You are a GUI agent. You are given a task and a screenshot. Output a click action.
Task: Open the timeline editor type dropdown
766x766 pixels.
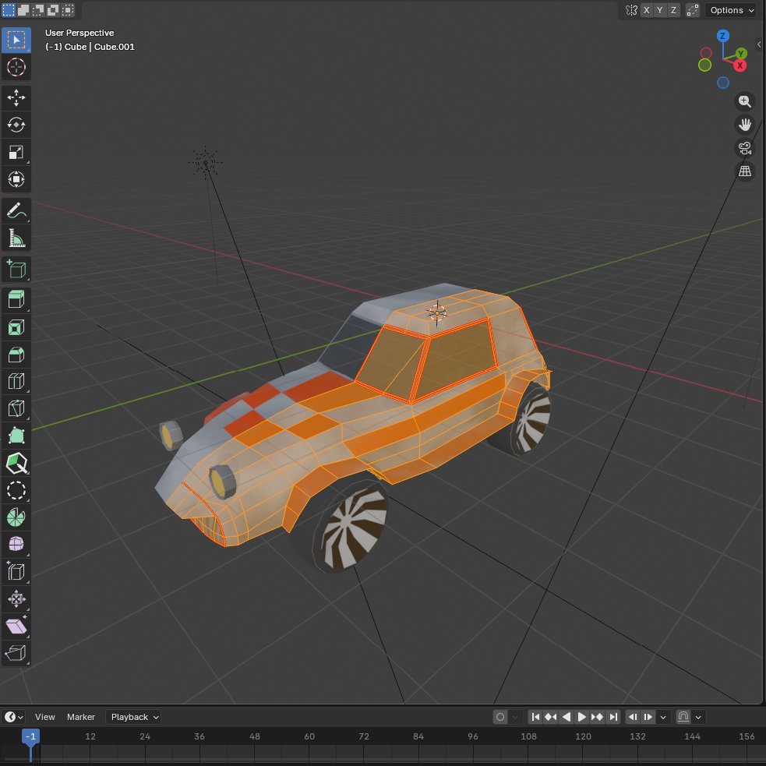click(x=12, y=717)
